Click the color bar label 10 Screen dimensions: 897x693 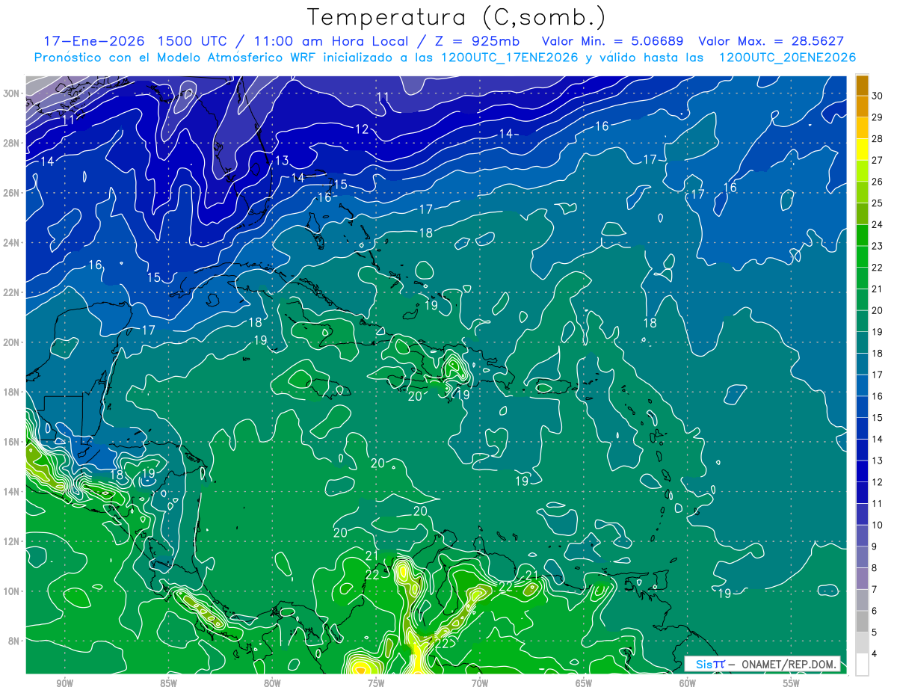(878, 525)
